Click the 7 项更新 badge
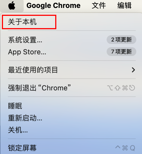The image size is (142, 154). (x=121, y=52)
